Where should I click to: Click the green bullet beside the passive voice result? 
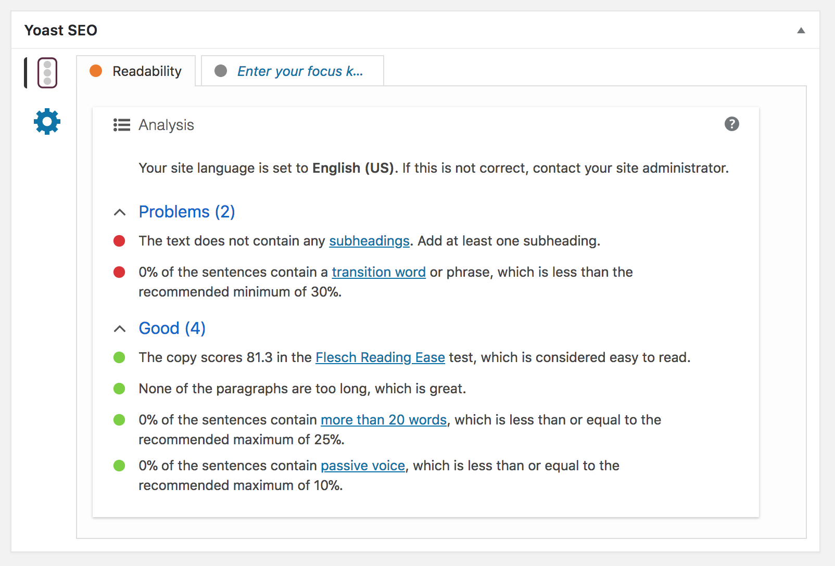[120, 466]
